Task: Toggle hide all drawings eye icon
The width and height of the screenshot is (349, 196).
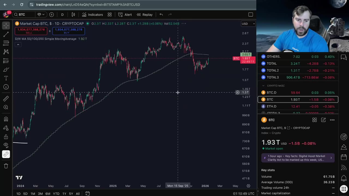Action: 6,145
